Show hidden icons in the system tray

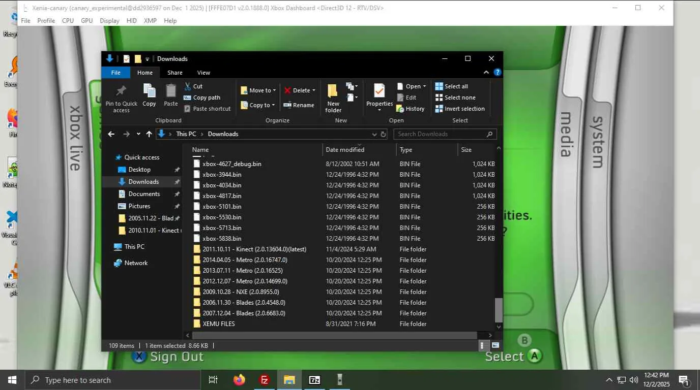pos(609,380)
